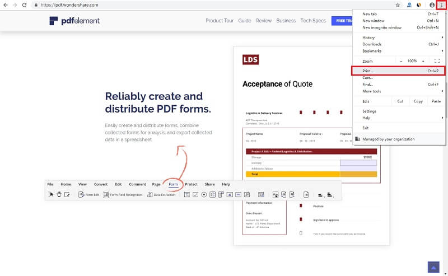Viewport: 448px width, 276px height.
Task: Reload the page with the refresh icon
Action: click(25, 5)
